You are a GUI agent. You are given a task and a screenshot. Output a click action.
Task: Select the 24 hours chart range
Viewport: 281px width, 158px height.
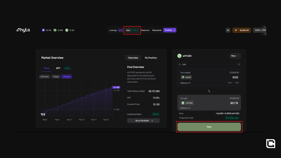(44, 77)
